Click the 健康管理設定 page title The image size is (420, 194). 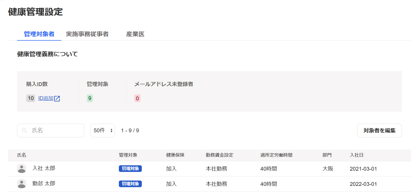click(x=35, y=12)
